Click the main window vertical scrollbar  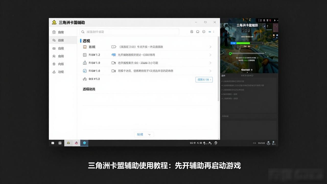pyautogui.click(x=218, y=69)
